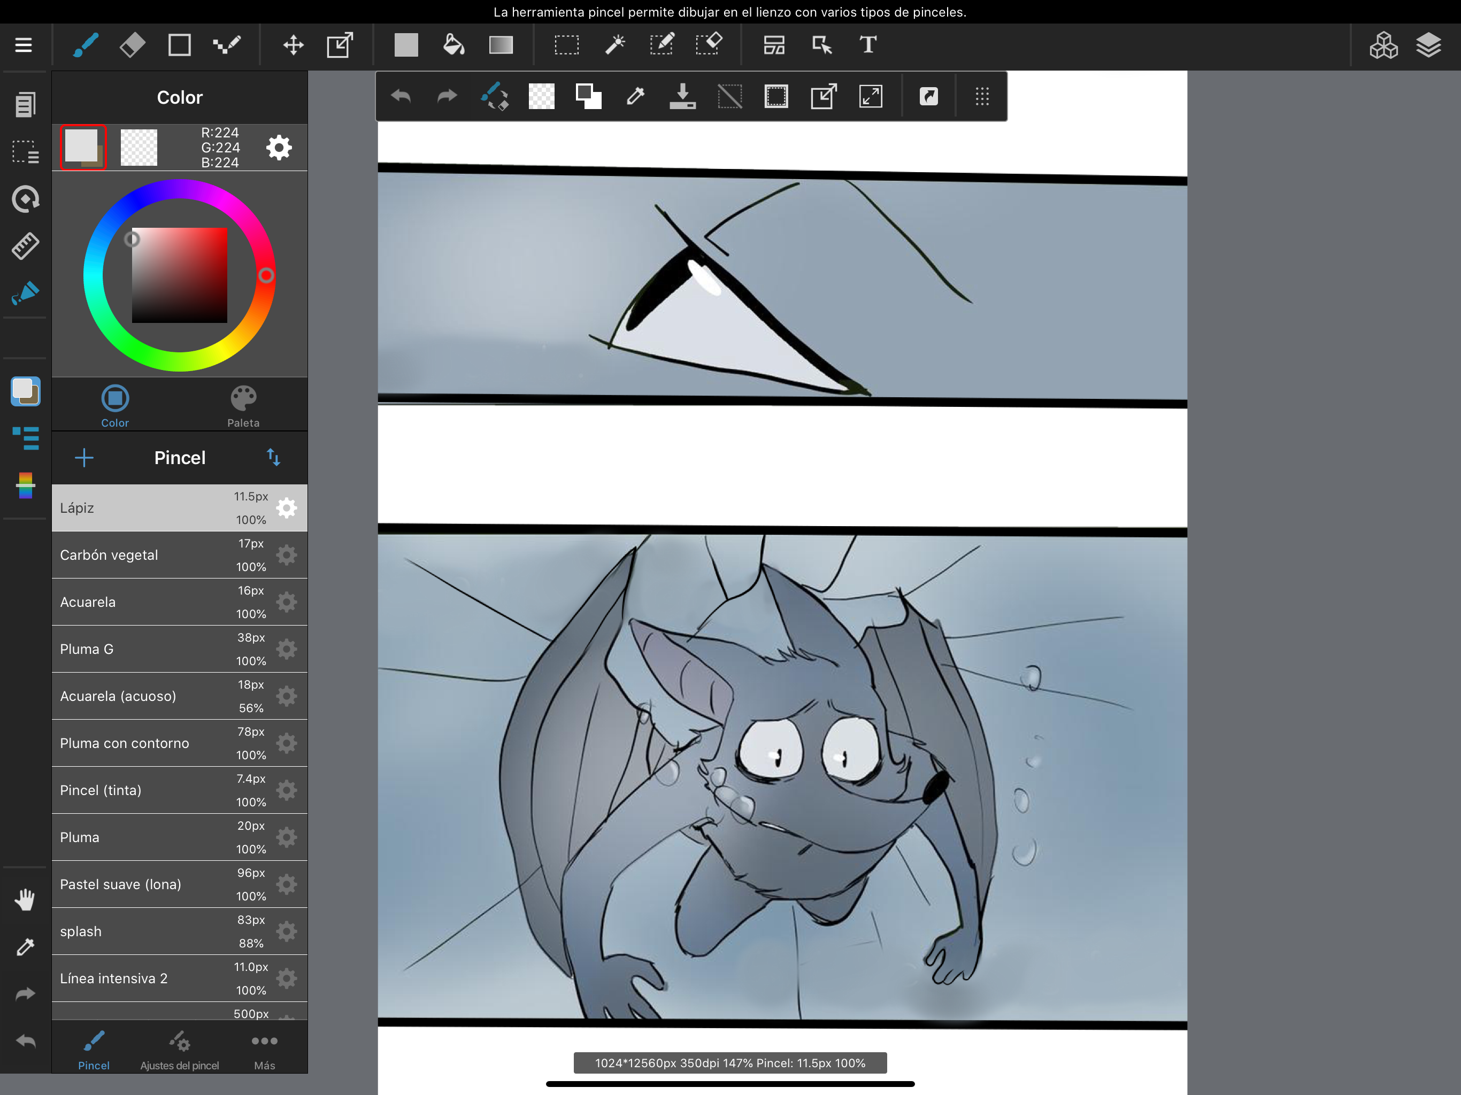Select the Move tool
Viewport: 1461px width, 1095px height.
[293, 45]
